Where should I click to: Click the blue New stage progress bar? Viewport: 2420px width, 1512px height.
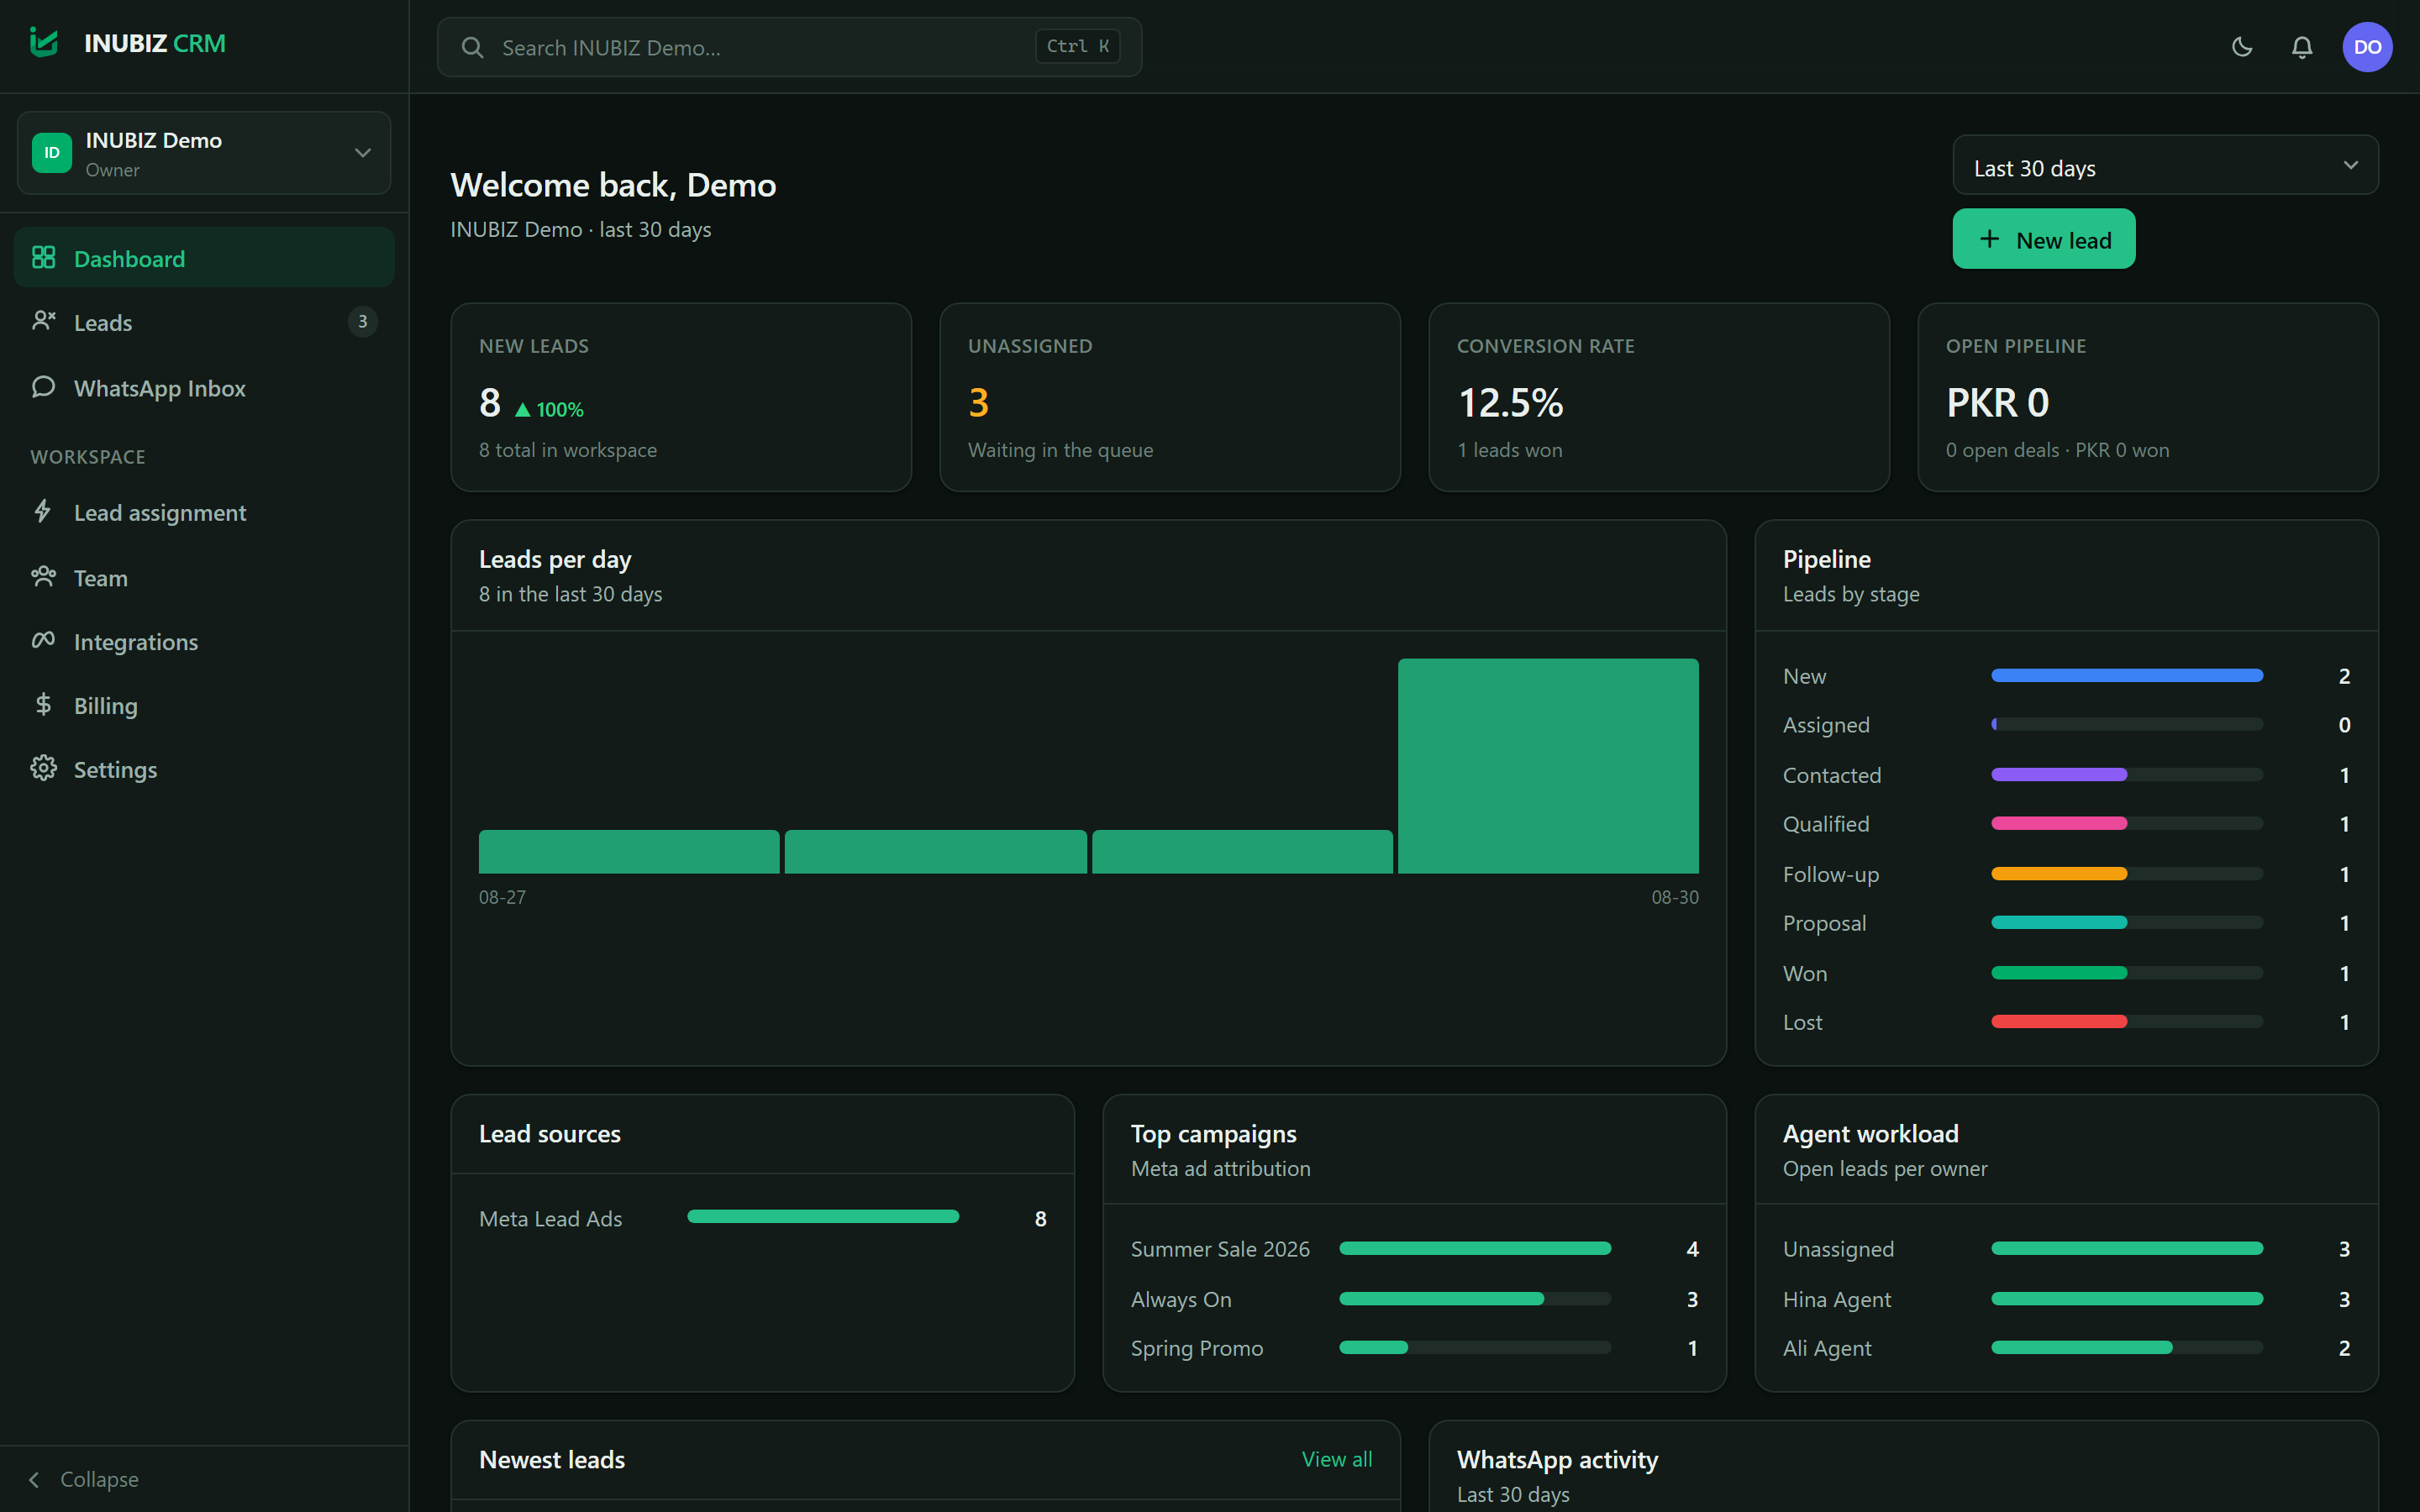pyautogui.click(x=2127, y=676)
